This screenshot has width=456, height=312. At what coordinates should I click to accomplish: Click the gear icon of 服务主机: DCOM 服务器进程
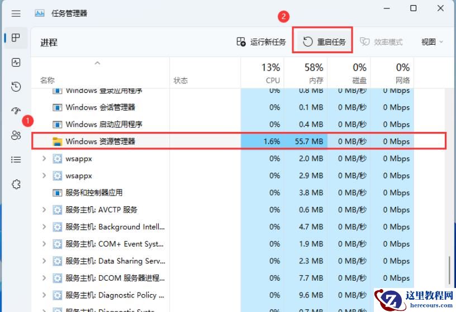58,278
